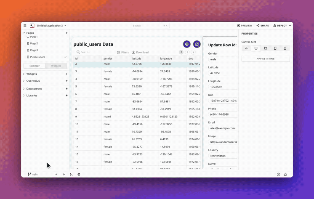Screen dimensions: 314x199
Task: Click the git pull down-arrow icon
Action: 64,174
